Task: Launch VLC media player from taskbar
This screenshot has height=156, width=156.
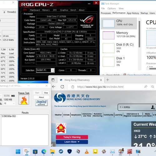Action: pos(87,152)
